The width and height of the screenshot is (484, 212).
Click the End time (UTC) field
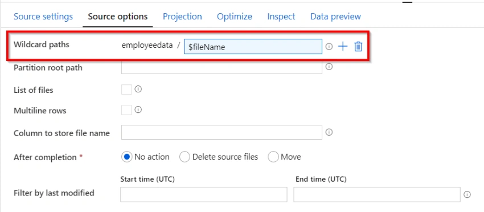coord(377,194)
